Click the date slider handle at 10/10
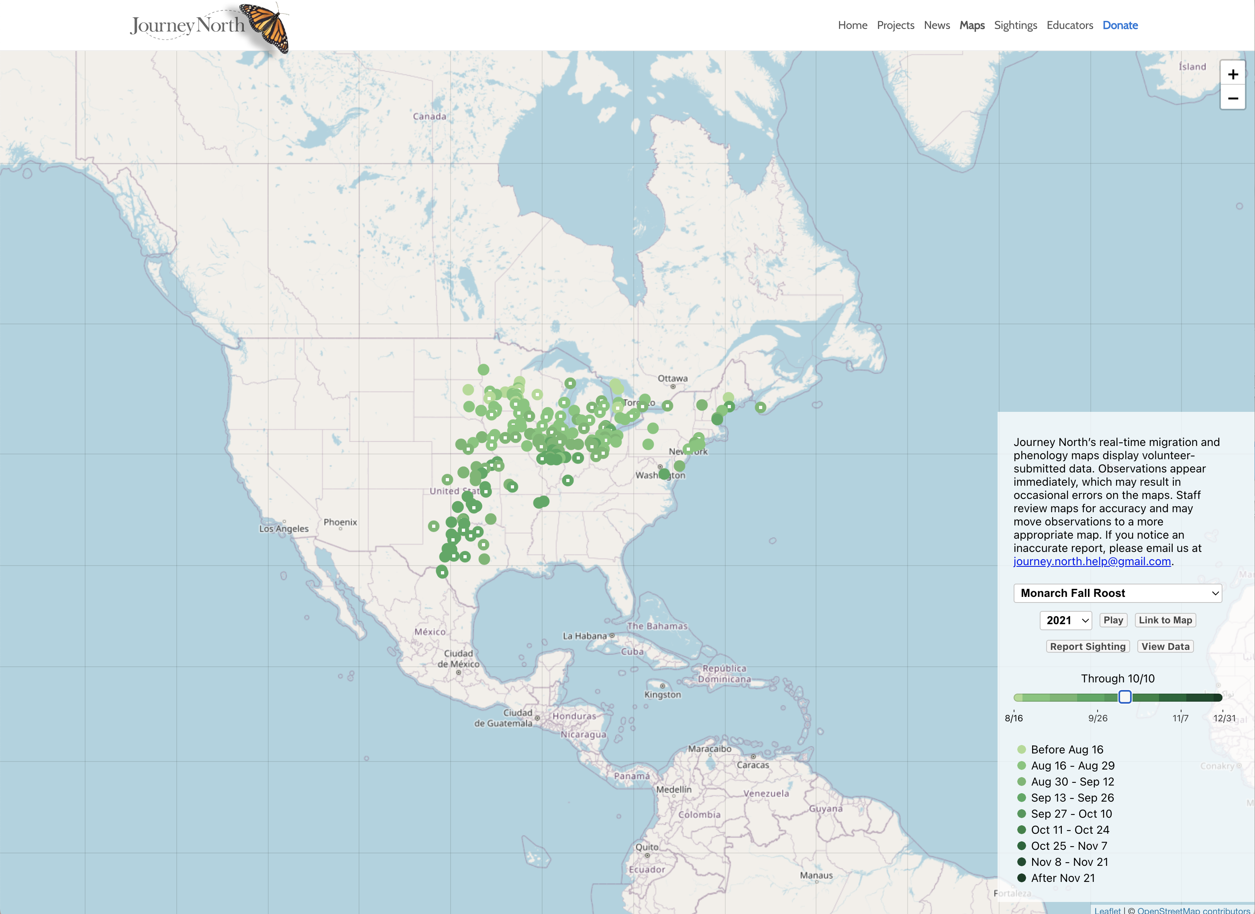This screenshot has height=914, width=1255. pos(1124,697)
